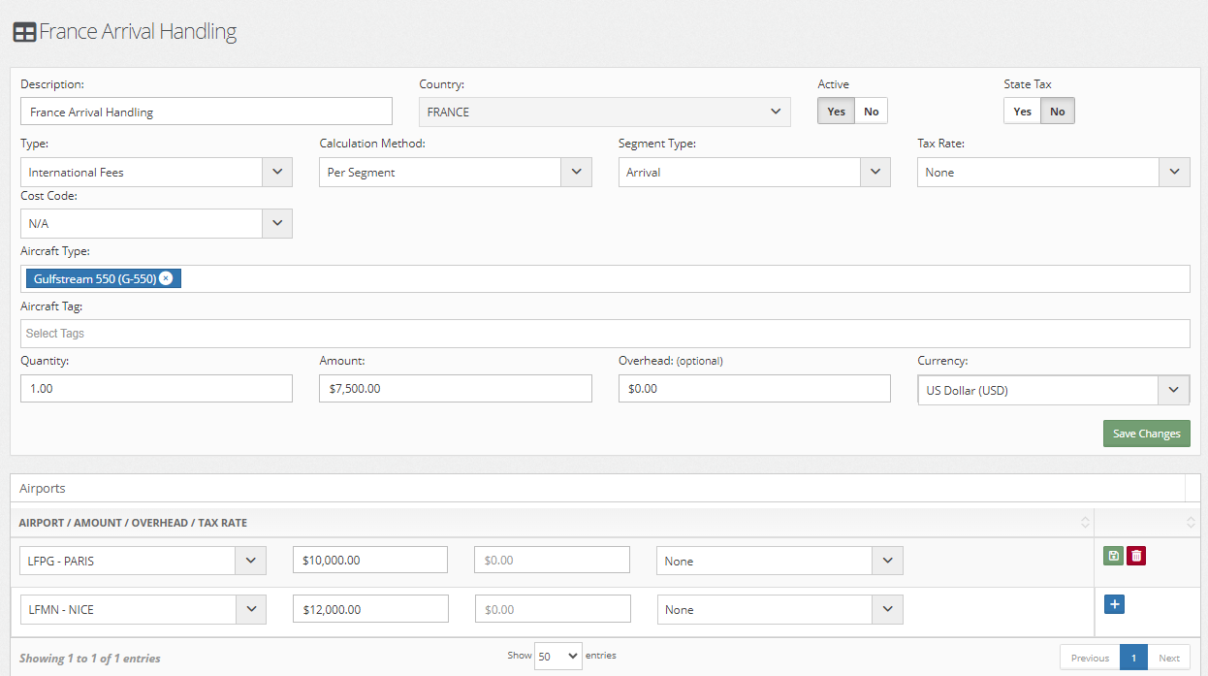1208x676 pixels.
Task: Set Active to Yes
Action: pos(836,112)
